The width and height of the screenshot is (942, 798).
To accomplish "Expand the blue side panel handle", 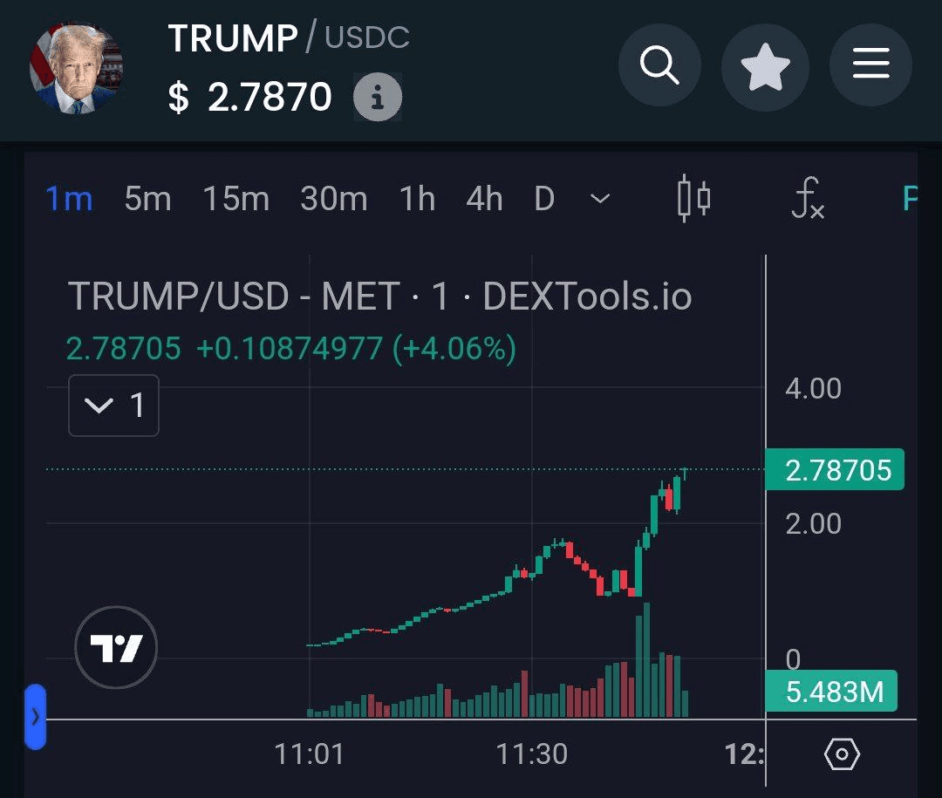I will [x=35, y=717].
